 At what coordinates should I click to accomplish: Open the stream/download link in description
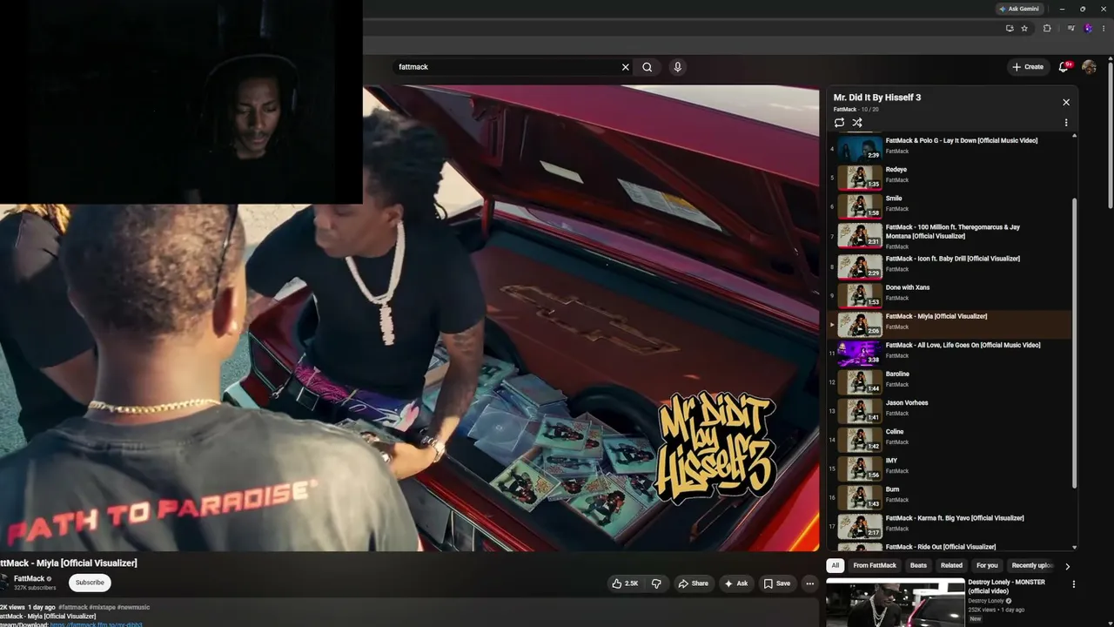(x=96, y=624)
